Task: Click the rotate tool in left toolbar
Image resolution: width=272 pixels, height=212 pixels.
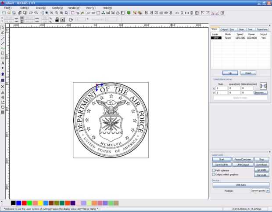Action: [3, 107]
